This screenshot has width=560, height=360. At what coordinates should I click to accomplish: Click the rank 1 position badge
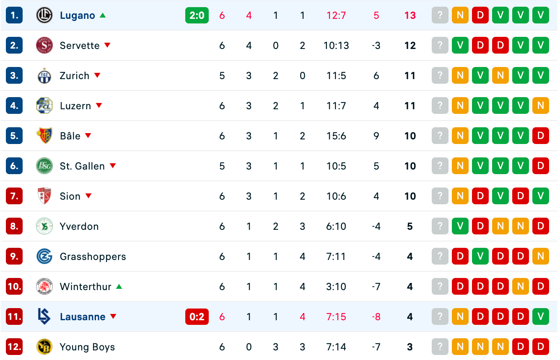pos(14,15)
